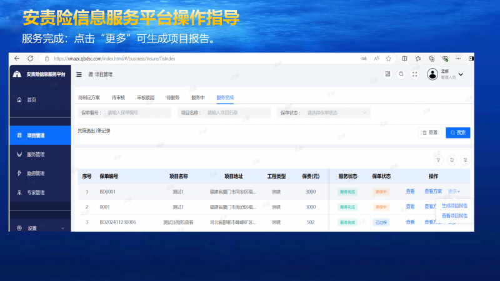Click the 福建省厦门市同安区 address cell

pyautogui.click(x=232, y=192)
